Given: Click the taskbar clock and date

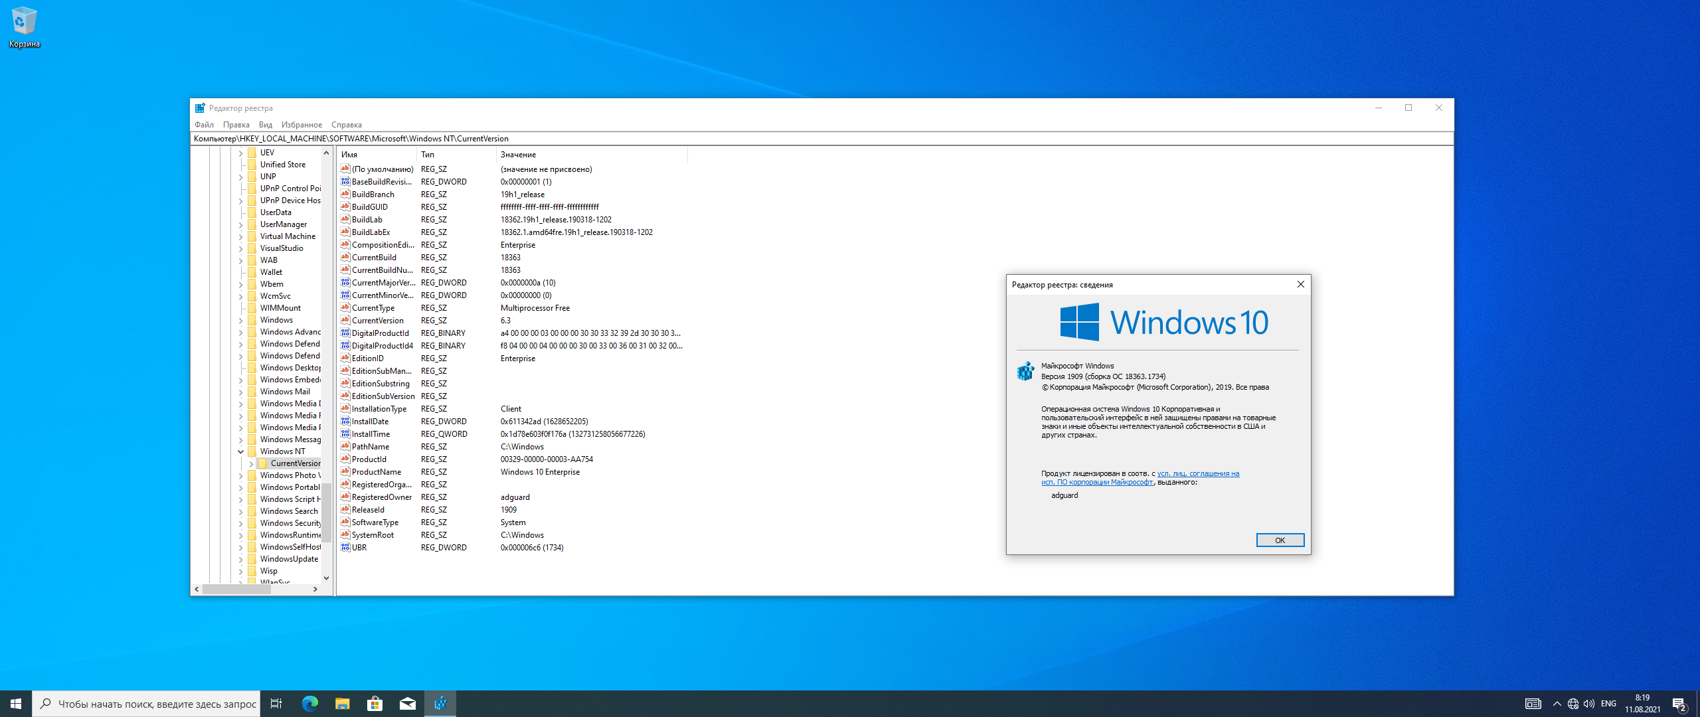Looking at the screenshot, I should point(1643,704).
